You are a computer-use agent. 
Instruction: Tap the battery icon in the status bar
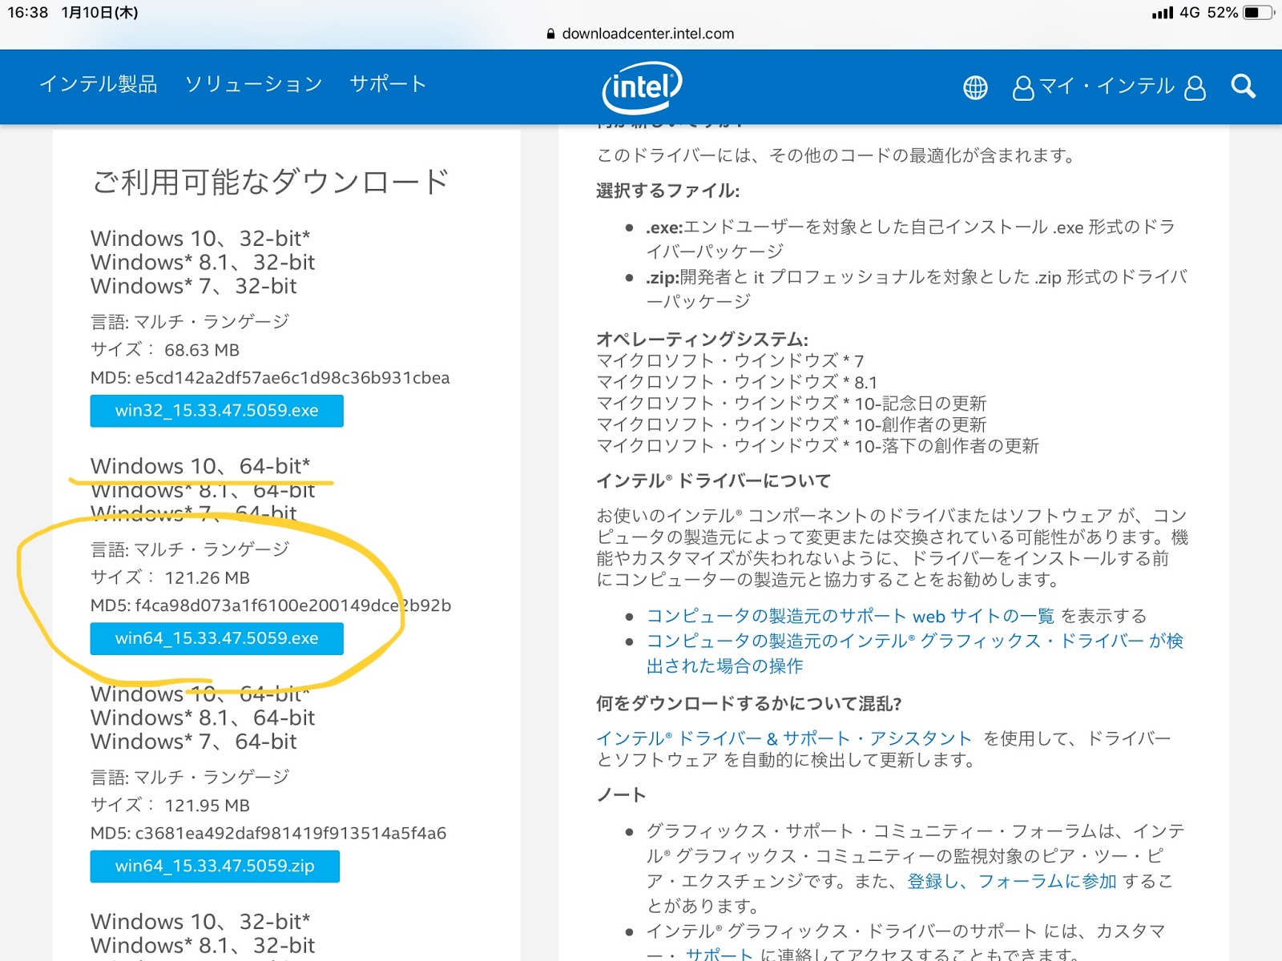tap(1258, 13)
